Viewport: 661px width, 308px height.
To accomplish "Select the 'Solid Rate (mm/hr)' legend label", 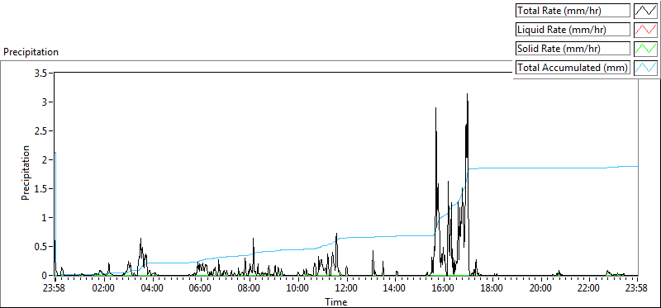I will pyautogui.click(x=573, y=49).
